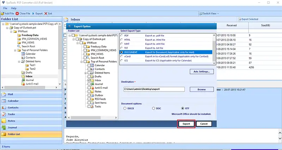This screenshot has width=282, height=150.
Task: Click Calendar folder icon in left Folder List
Action: tap(23, 54)
